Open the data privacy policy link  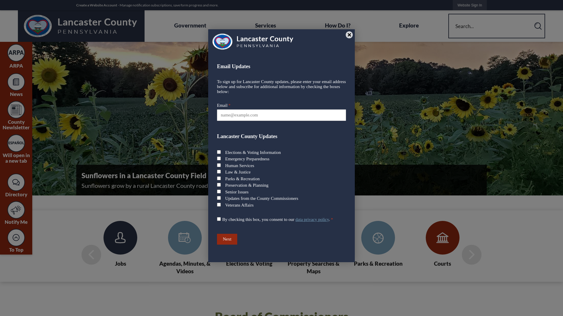[312, 219]
